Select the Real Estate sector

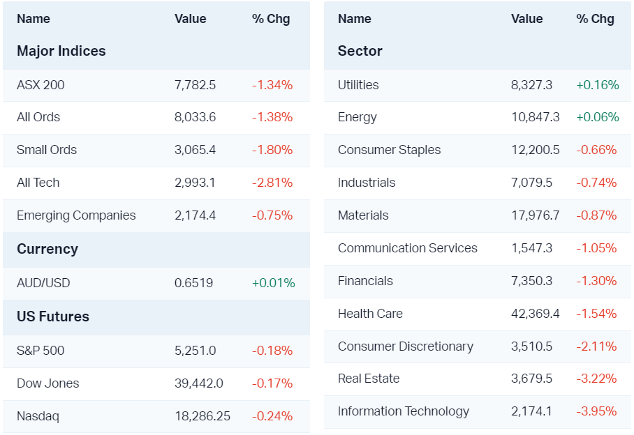point(369,379)
